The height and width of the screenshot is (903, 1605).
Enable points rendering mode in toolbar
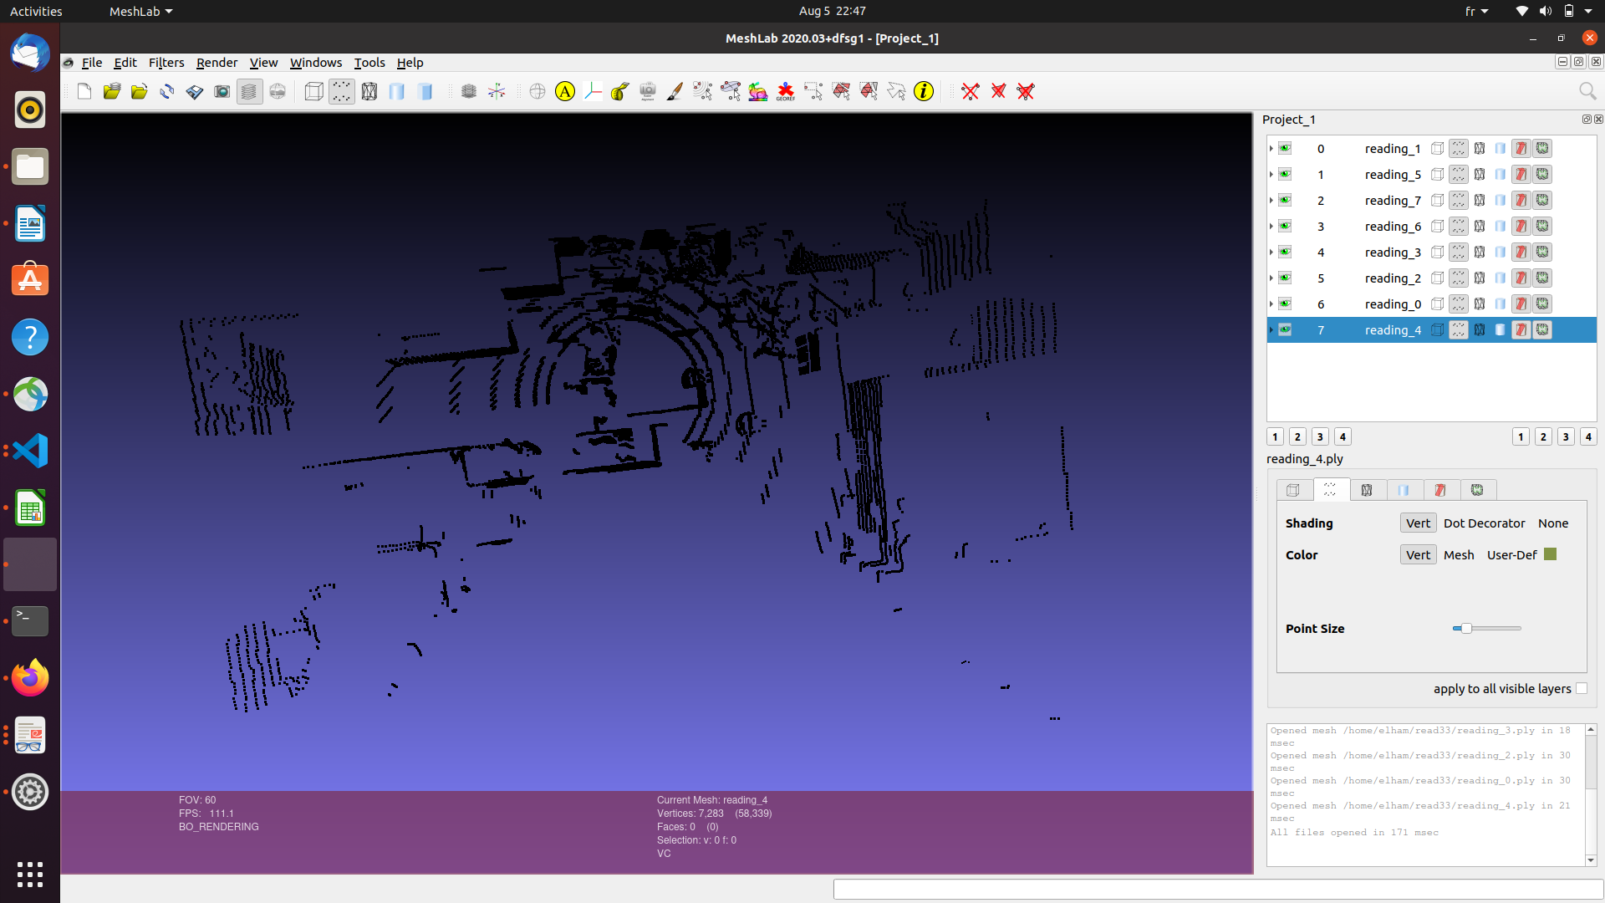tap(341, 91)
